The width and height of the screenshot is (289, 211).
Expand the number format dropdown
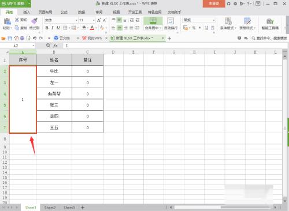pyautogui.click(x=214, y=20)
